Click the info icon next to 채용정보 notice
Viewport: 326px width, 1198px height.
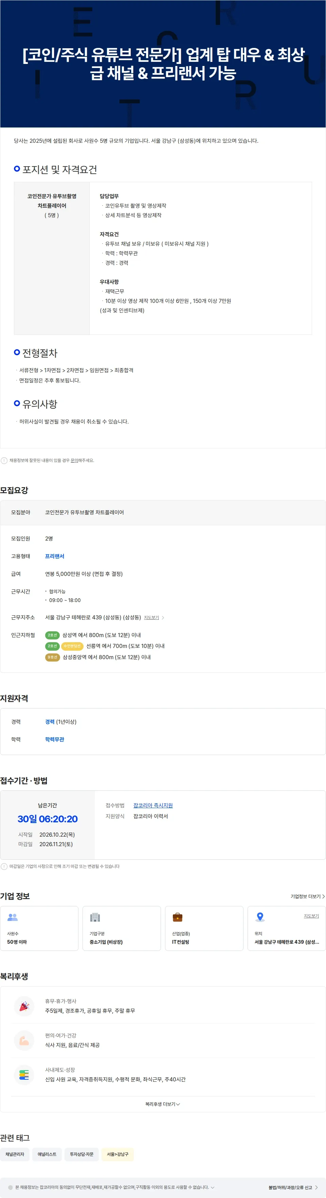pos(4,460)
